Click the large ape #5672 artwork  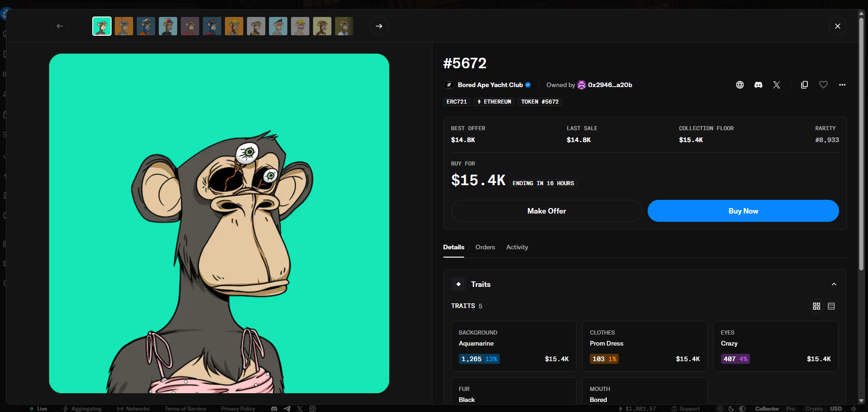pos(219,223)
